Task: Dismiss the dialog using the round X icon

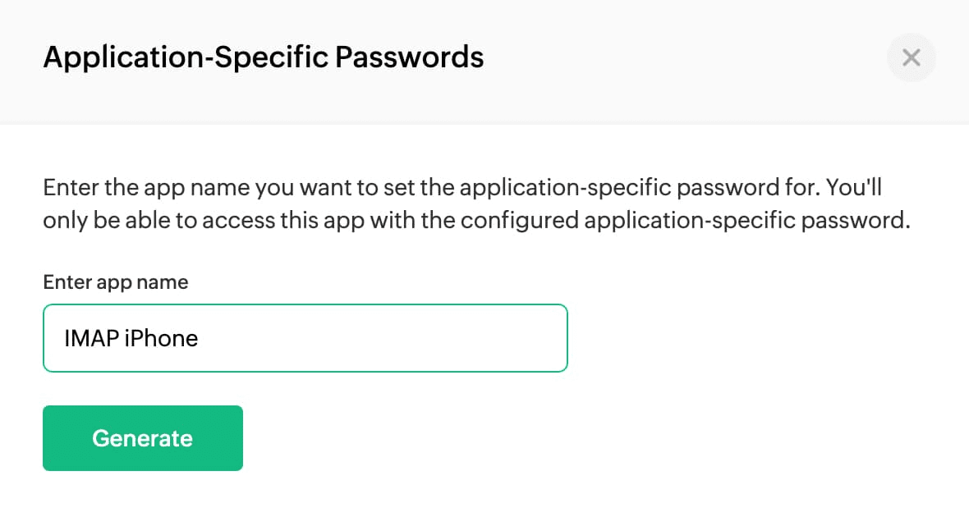Action: pos(911,57)
